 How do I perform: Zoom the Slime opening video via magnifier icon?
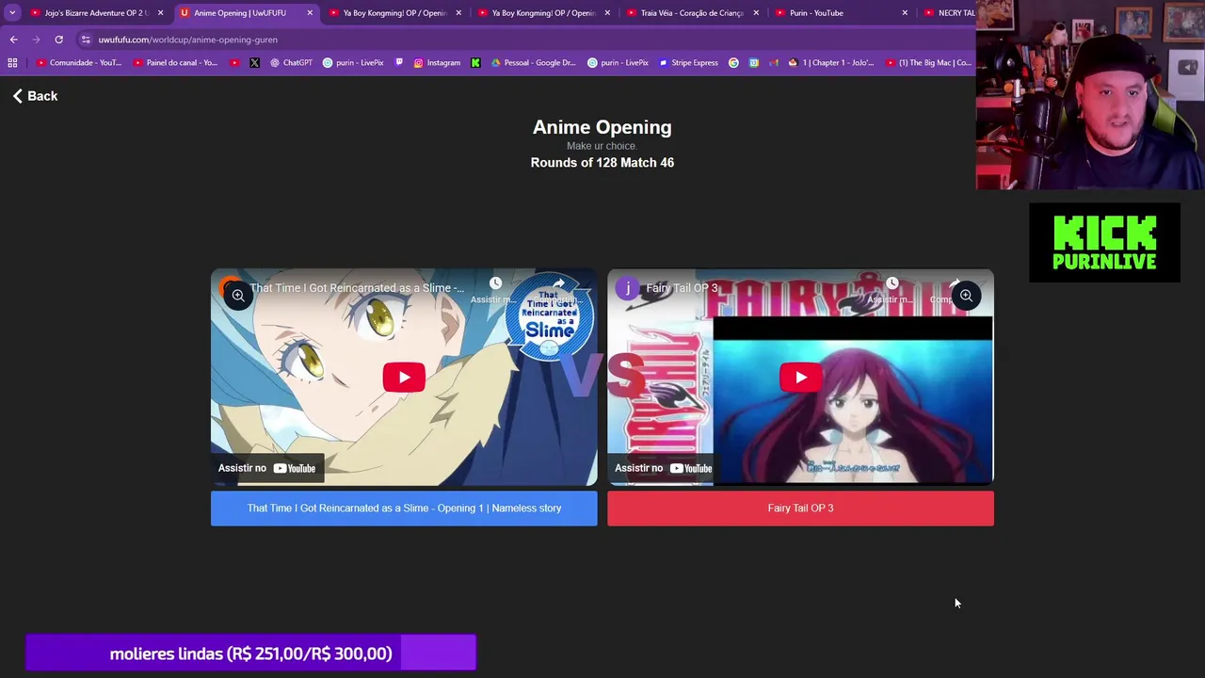tap(238, 296)
